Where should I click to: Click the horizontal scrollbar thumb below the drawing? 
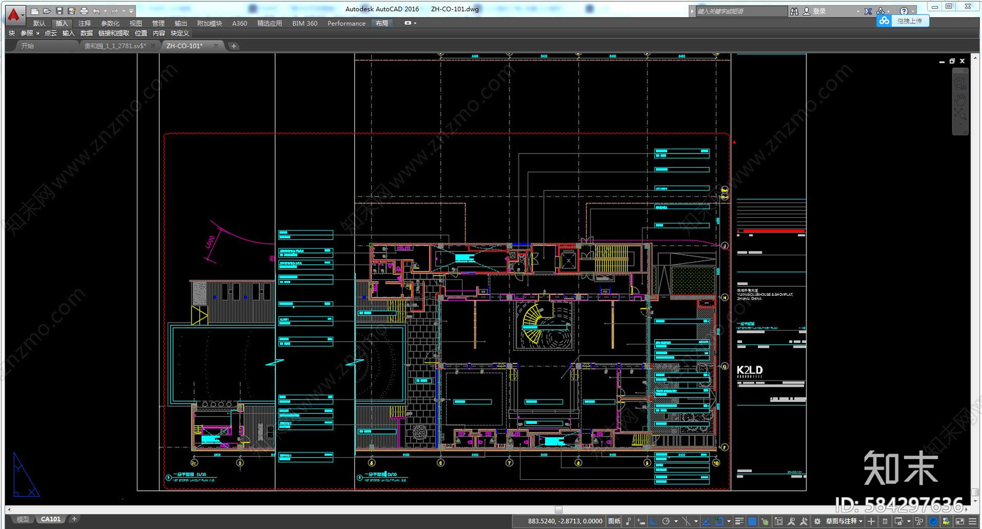[x=559, y=509]
